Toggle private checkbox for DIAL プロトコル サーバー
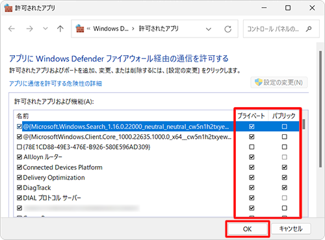This screenshot has width=325, height=240. pyautogui.click(x=252, y=198)
